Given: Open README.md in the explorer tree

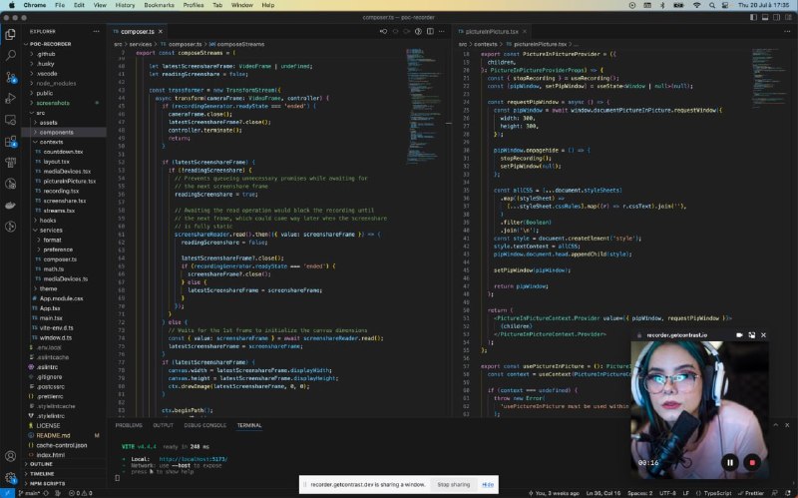Looking at the screenshot, I should [54, 435].
